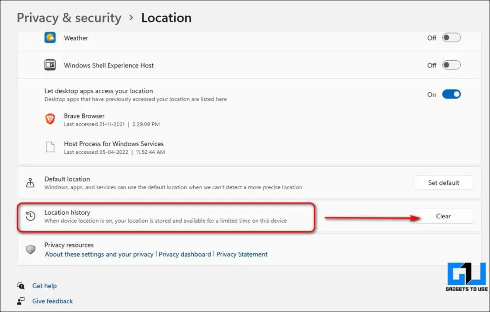This screenshot has height=312, width=490.
Task: Open About these settings and your privacy
Action: pos(99,254)
